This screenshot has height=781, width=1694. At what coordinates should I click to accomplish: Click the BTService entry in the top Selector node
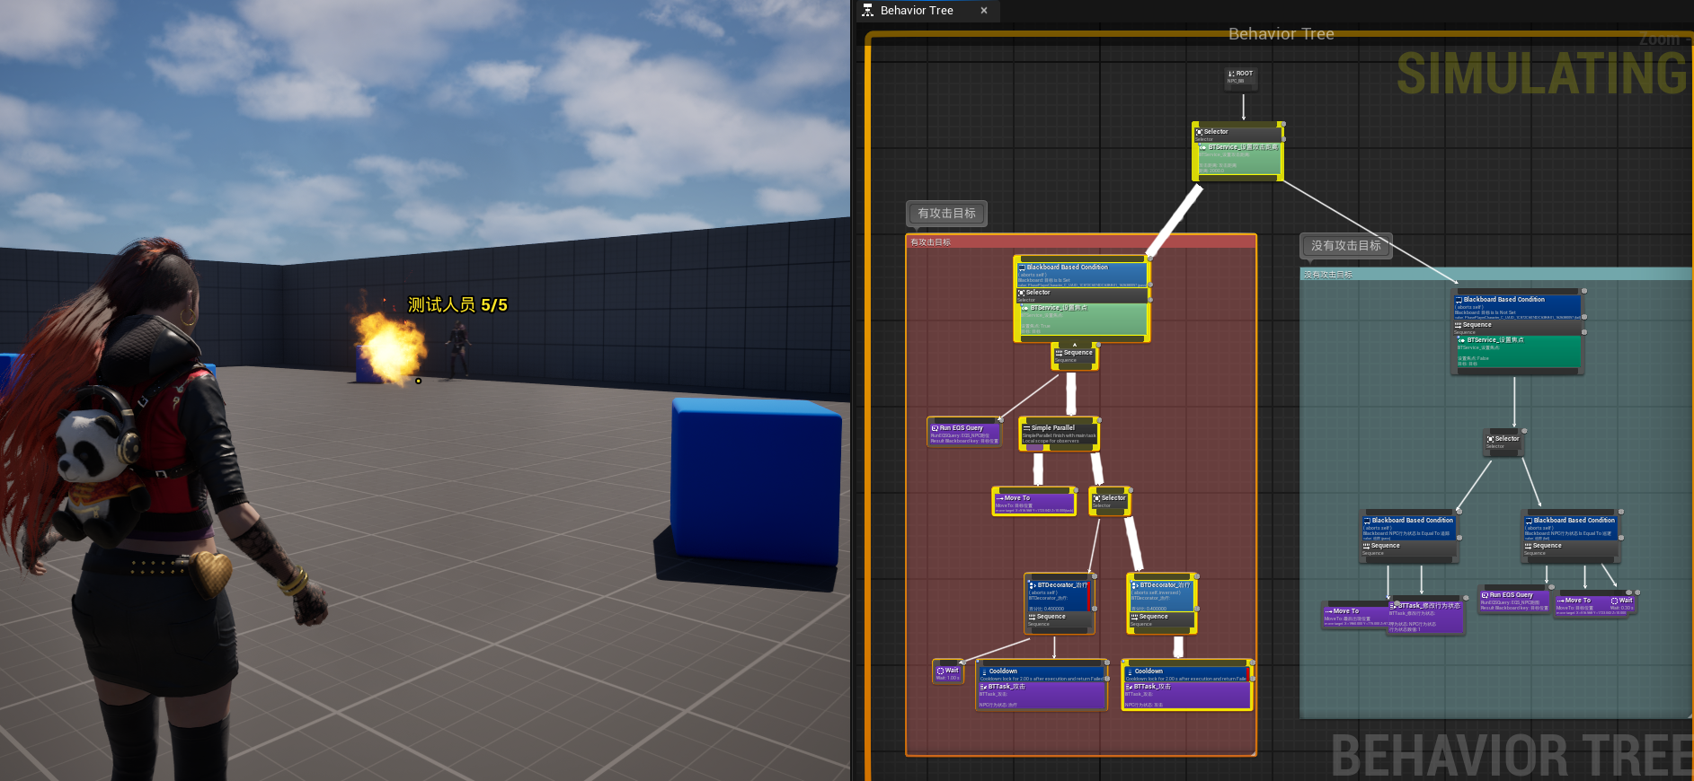[1238, 159]
